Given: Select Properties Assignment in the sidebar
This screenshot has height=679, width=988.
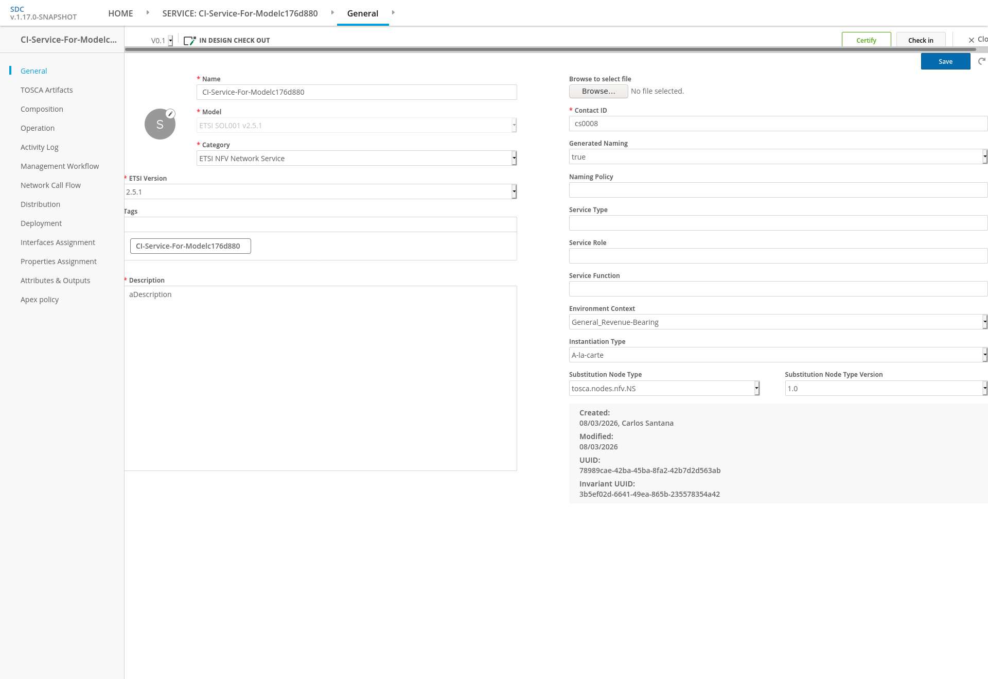Looking at the screenshot, I should (59, 262).
